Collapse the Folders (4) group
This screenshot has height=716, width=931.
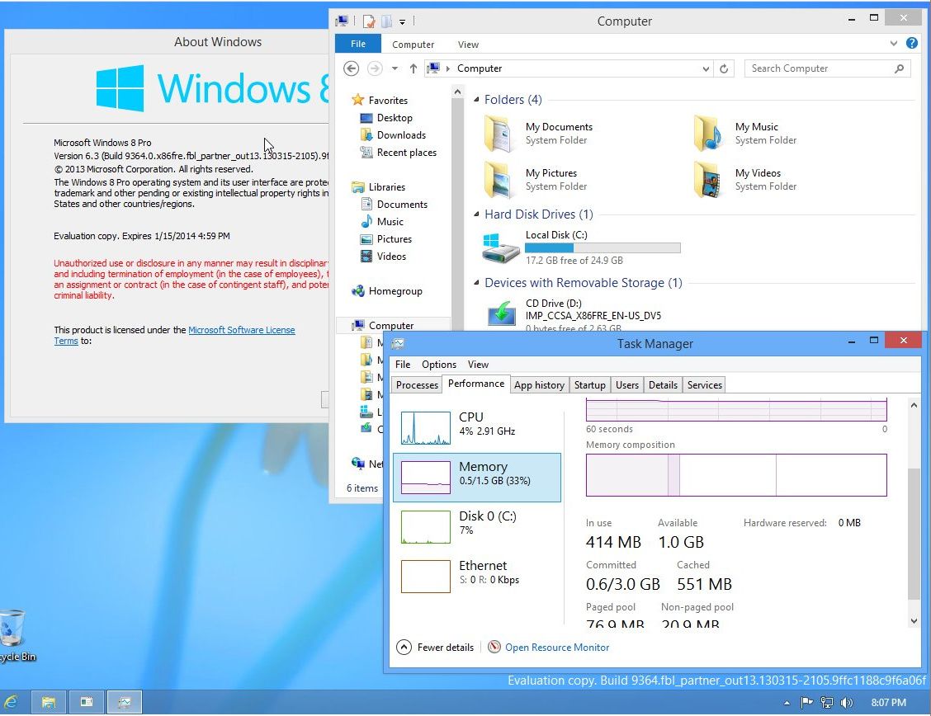[476, 100]
